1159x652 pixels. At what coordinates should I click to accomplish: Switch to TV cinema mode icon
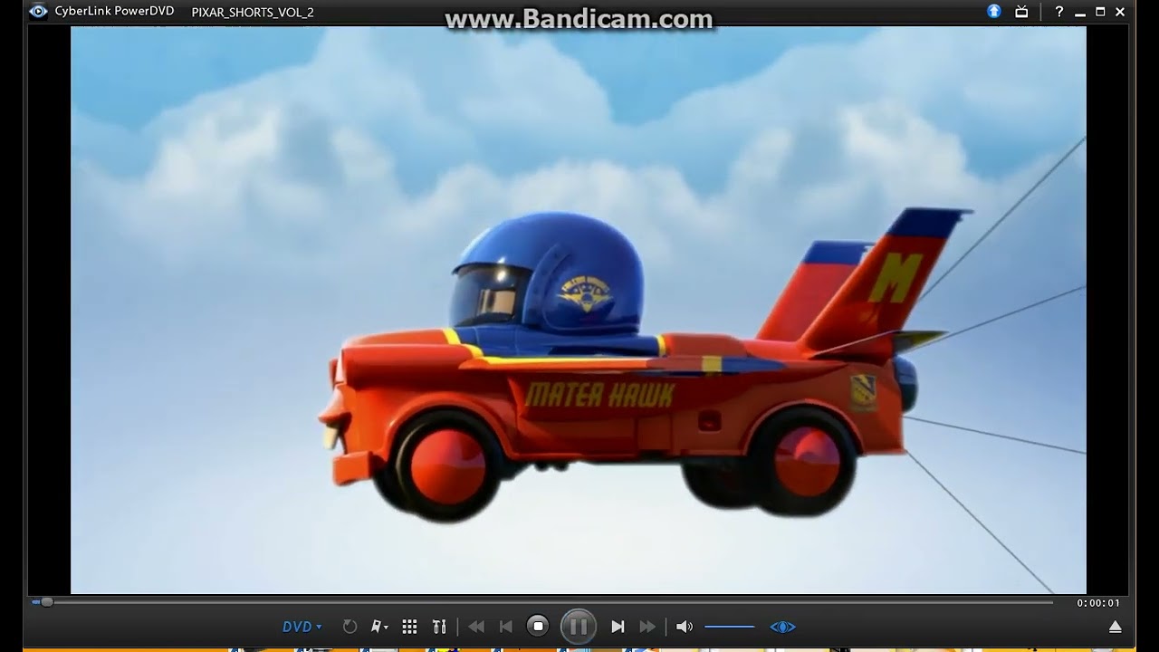pyautogui.click(x=1021, y=12)
